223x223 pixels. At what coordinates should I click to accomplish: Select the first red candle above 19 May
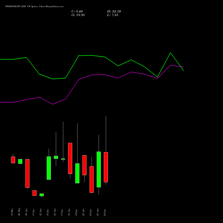pos(13,160)
